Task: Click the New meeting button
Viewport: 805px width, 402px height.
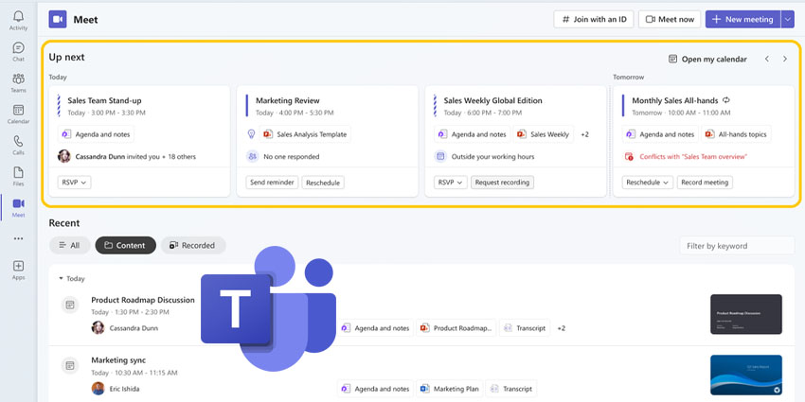Action: (x=742, y=20)
